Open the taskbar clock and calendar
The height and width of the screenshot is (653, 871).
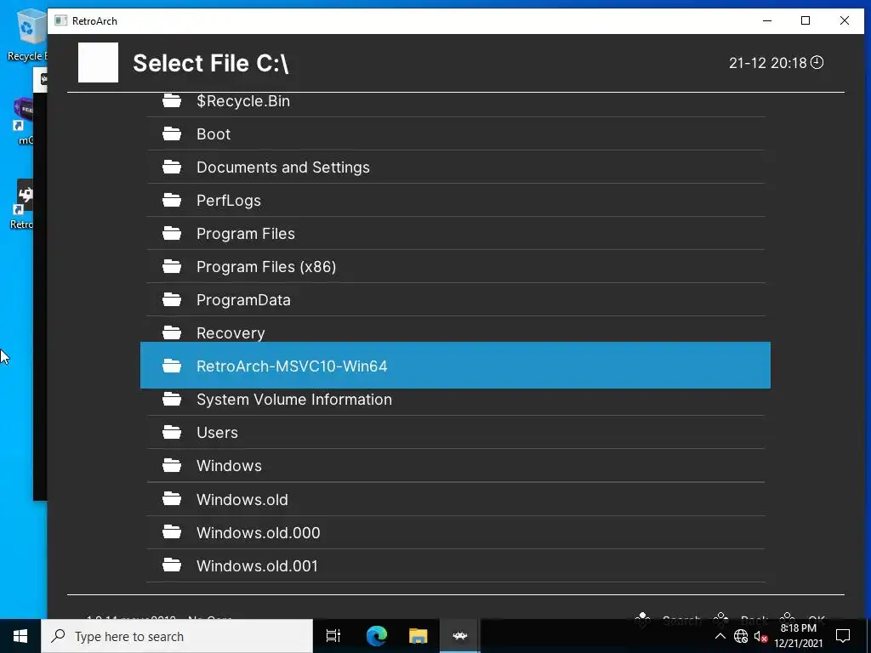(x=798, y=636)
